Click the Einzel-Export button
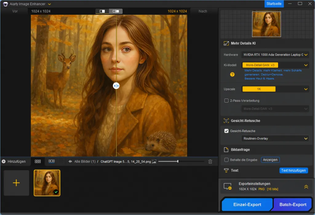Screen dimensions: 315x215 point(247,205)
